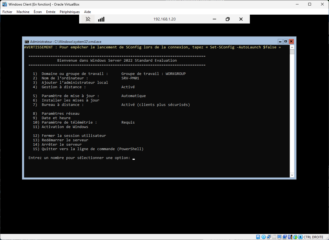Click the network adapter indicator icon
The height and width of the screenshot is (240, 329).
coord(269,237)
